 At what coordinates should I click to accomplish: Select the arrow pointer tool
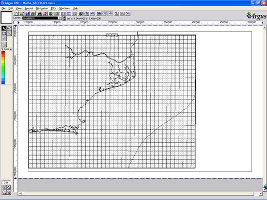[x=4, y=28]
